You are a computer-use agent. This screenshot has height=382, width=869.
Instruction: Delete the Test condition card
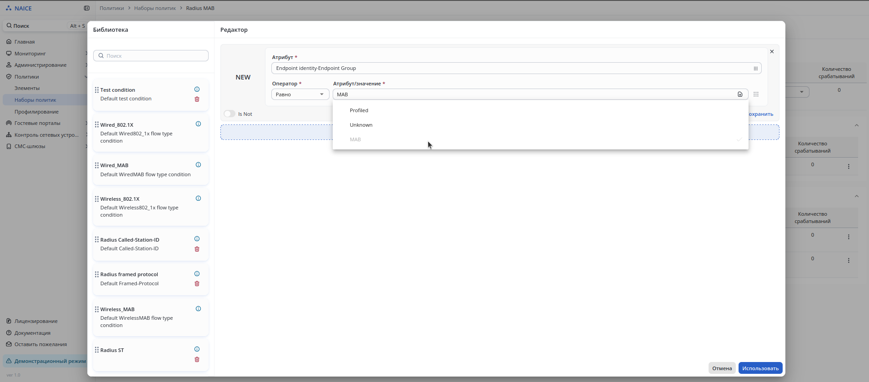[197, 99]
